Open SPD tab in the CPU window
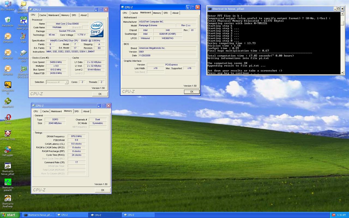The image size is (349, 218). [74, 15]
